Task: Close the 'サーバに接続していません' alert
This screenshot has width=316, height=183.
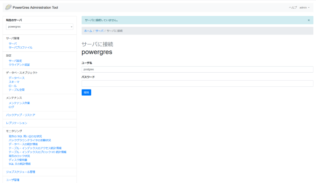Action: pyautogui.click(x=309, y=20)
